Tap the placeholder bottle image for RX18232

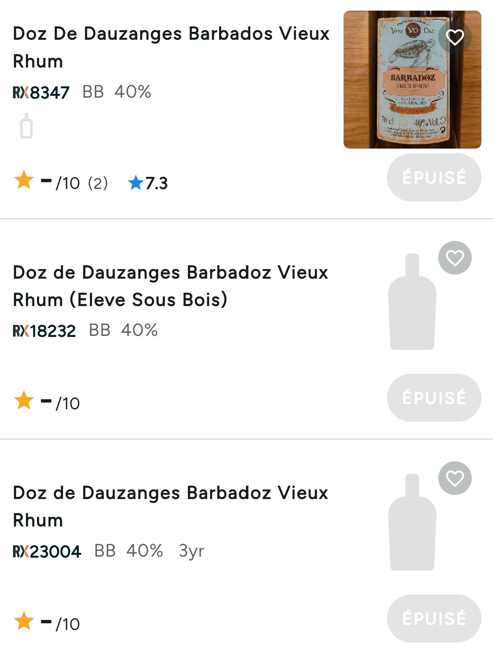coord(412,302)
